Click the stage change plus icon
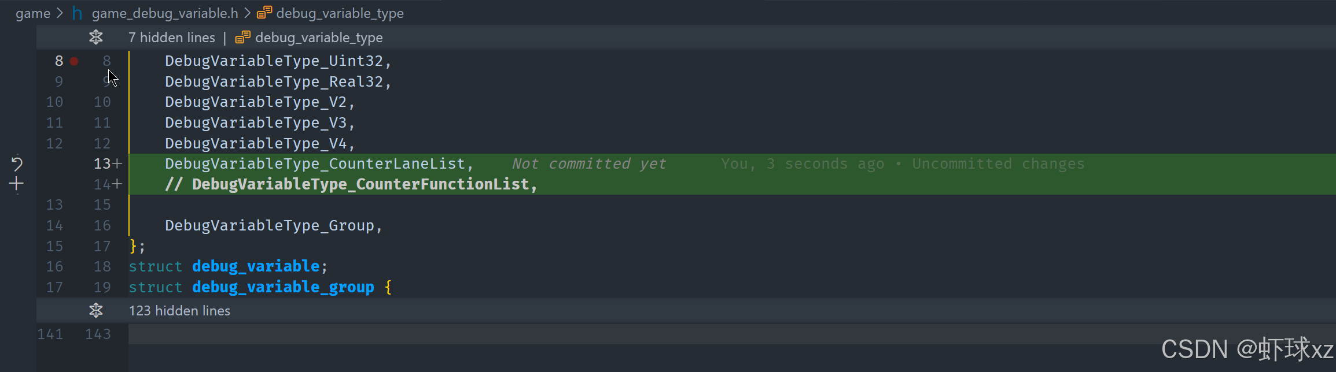The height and width of the screenshot is (372, 1336). point(17,184)
